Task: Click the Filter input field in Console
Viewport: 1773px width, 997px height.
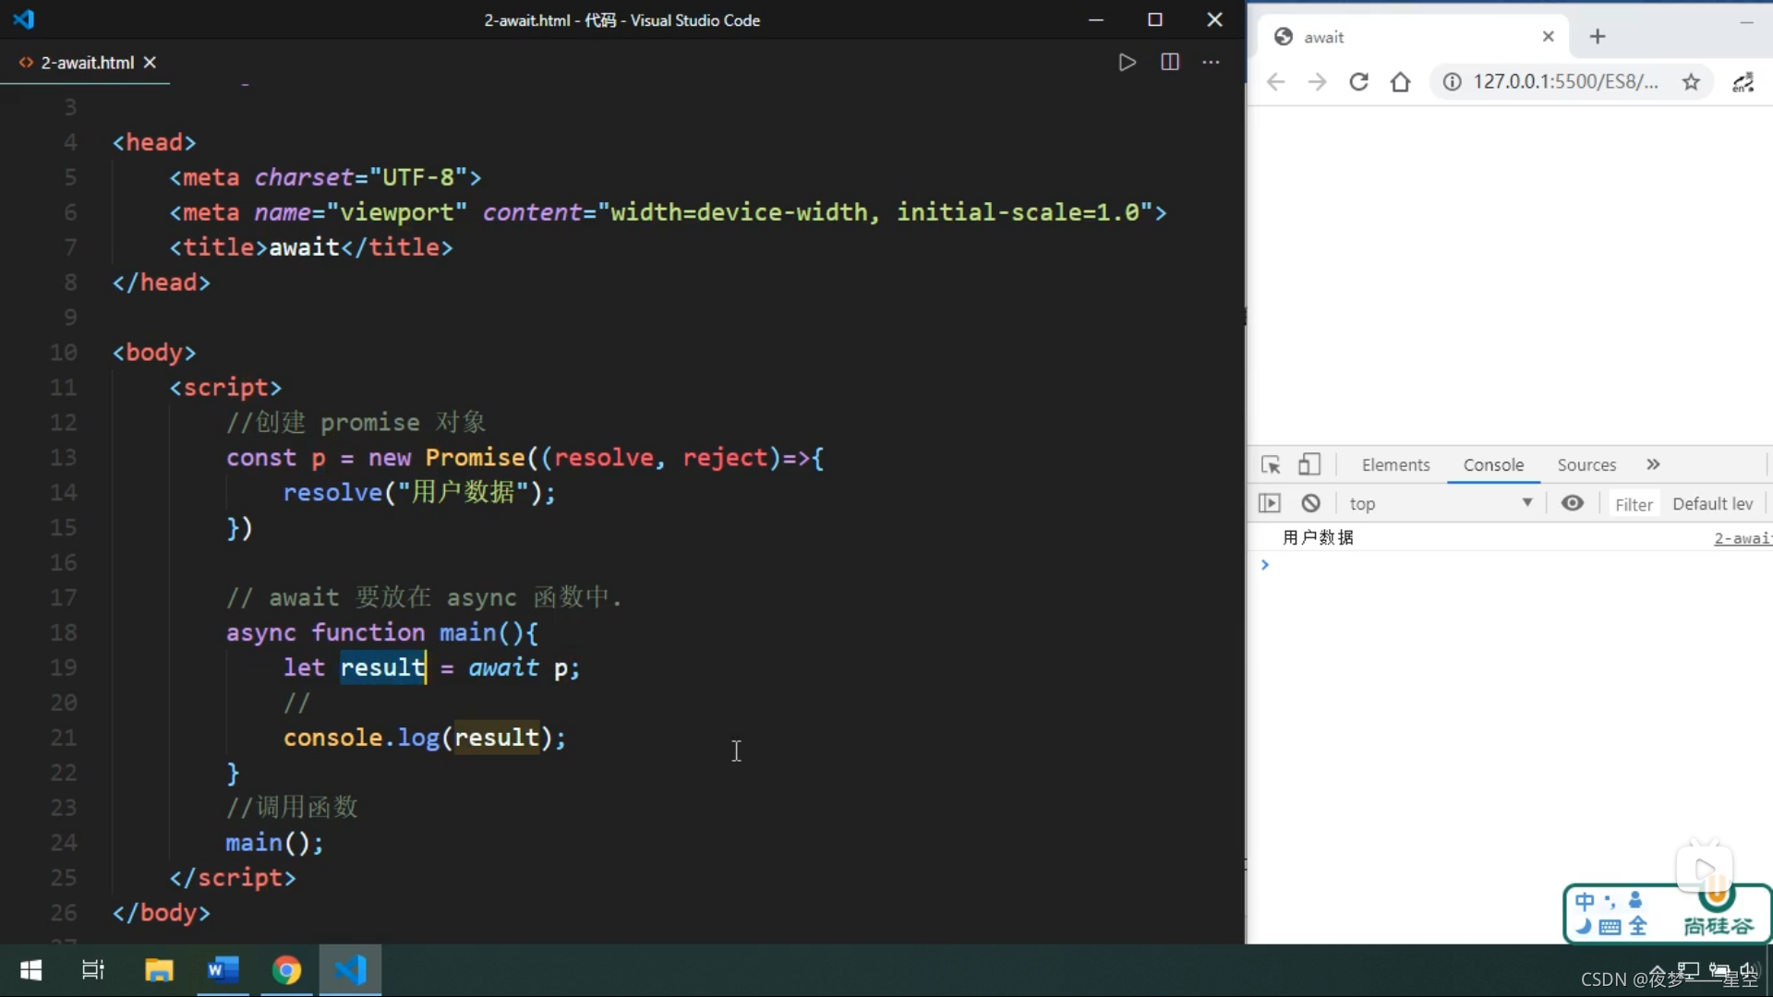Action: pyautogui.click(x=1634, y=503)
